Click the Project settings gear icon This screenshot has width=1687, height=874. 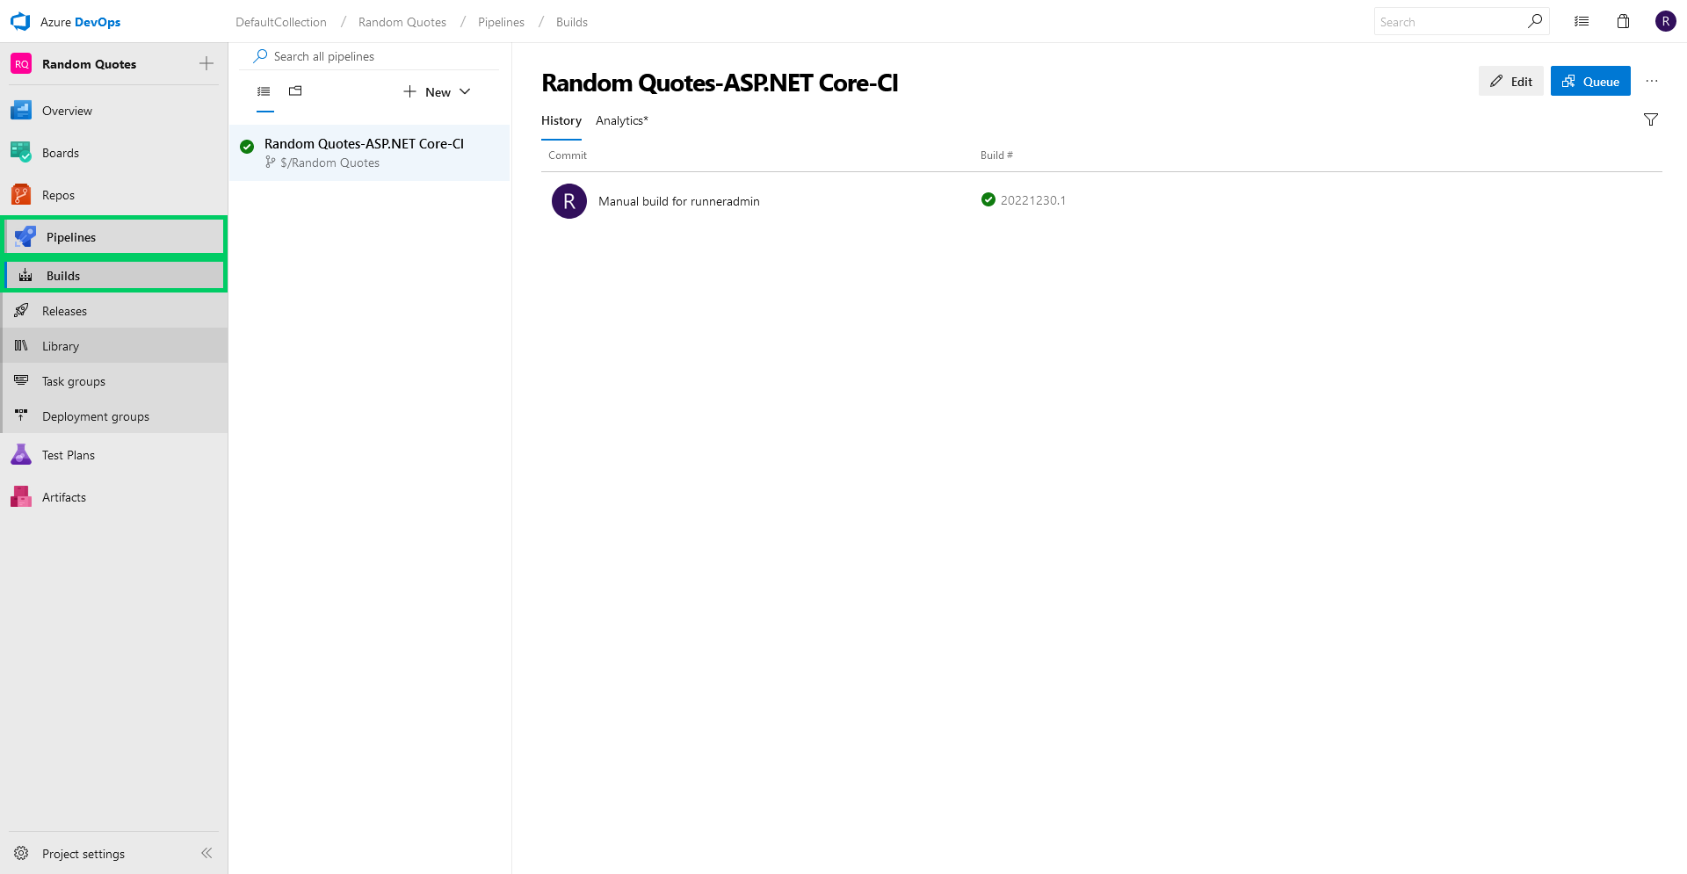[x=21, y=853]
